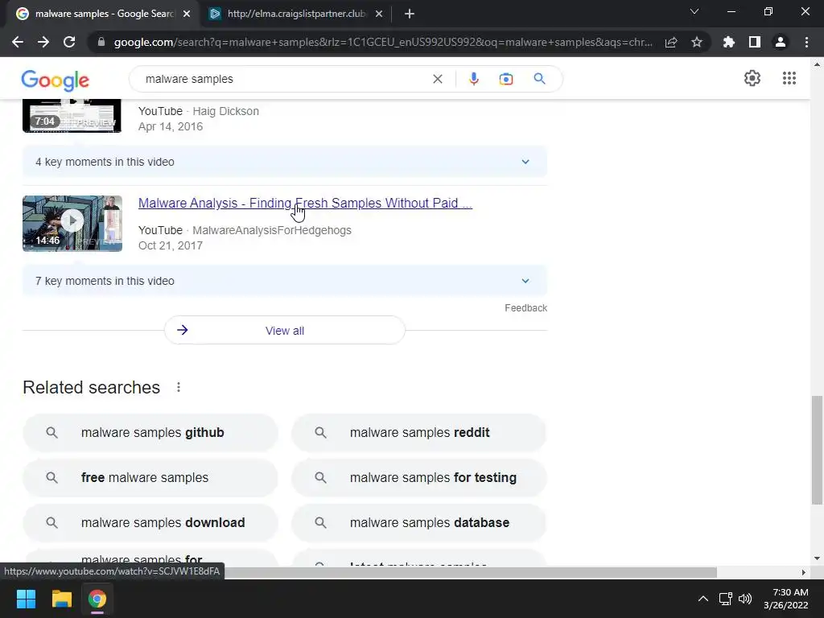This screenshot has height=618, width=824.
Task: Open File Explorer from the taskbar
Action: click(61, 599)
